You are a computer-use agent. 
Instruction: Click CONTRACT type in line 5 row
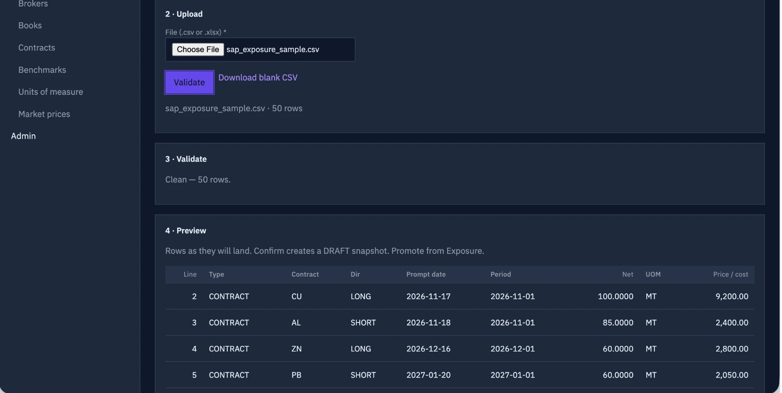[x=229, y=375]
